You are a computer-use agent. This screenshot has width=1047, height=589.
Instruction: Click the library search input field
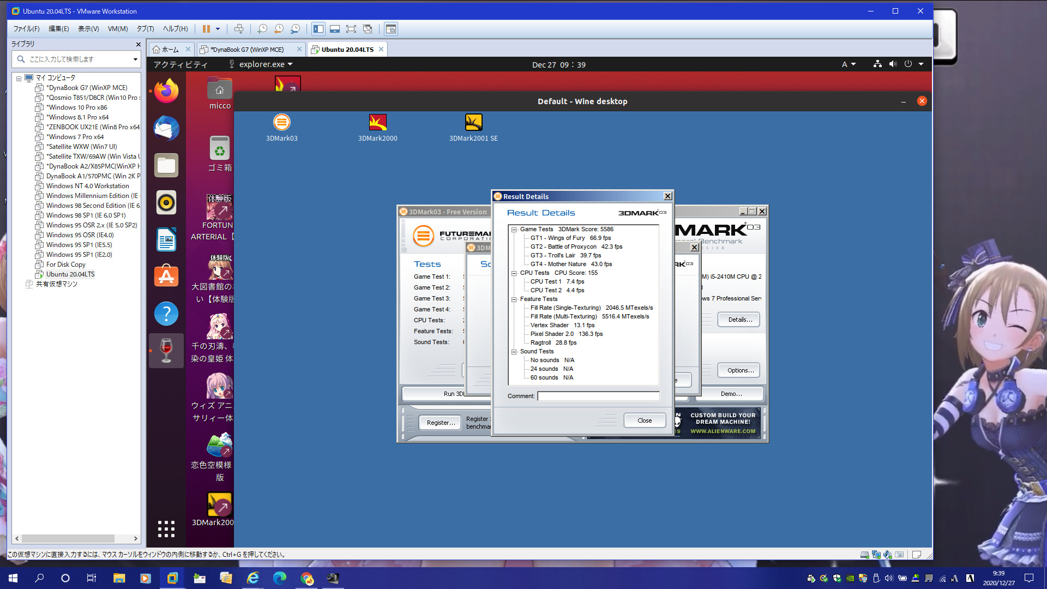click(x=76, y=59)
